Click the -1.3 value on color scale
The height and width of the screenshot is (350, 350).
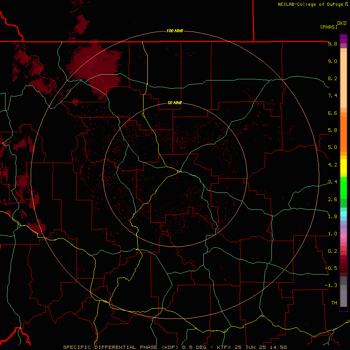(x=331, y=285)
